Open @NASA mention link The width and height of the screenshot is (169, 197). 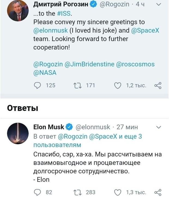45,73
